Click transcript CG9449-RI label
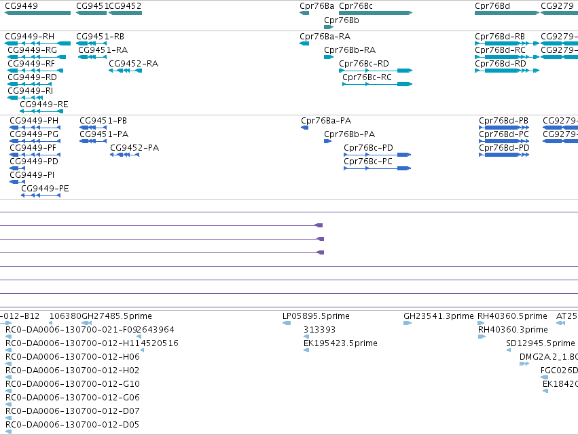The image size is (578, 435). pos(31,91)
